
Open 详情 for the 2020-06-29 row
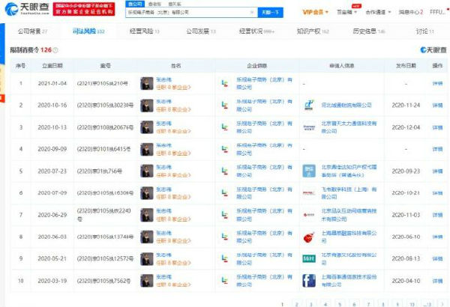[438, 215]
